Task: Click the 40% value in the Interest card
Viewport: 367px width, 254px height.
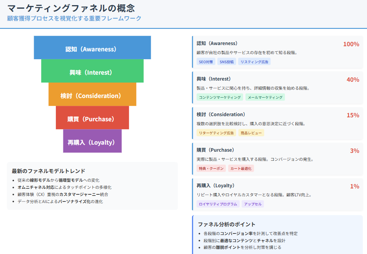Action: pyautogui.click(x=353, y=80)
